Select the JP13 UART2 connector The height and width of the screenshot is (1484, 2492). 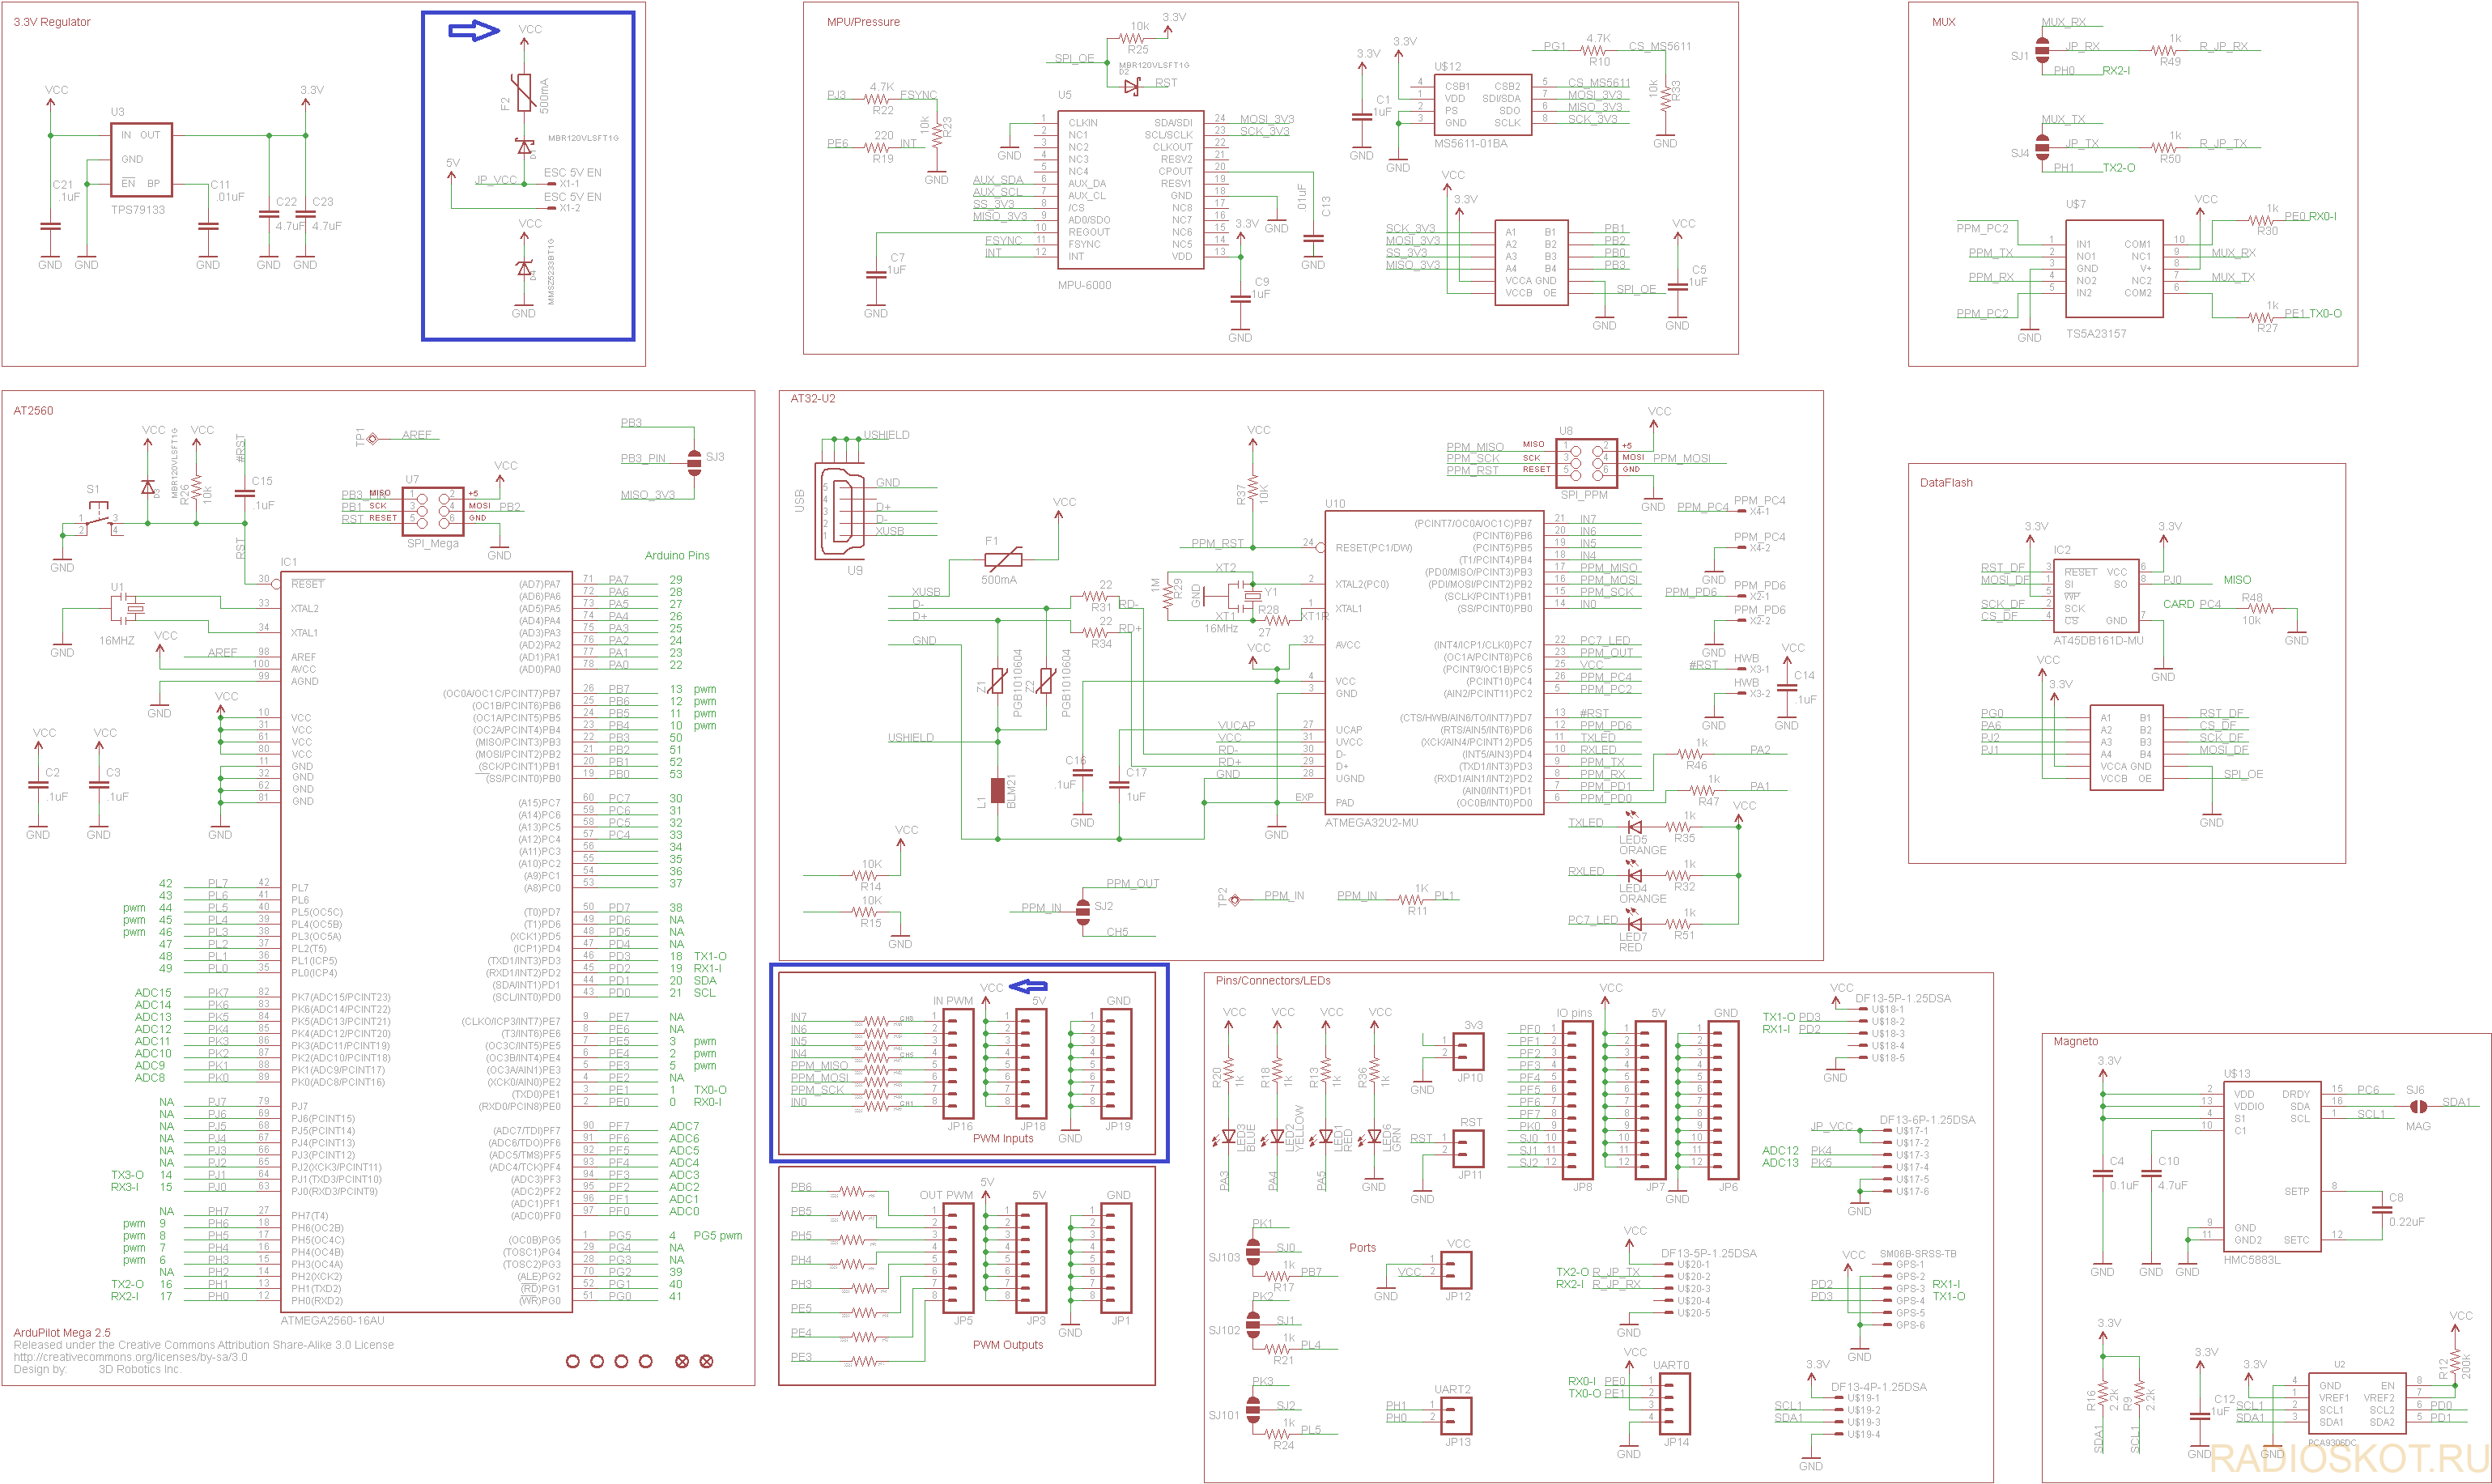point(1457,1417)
